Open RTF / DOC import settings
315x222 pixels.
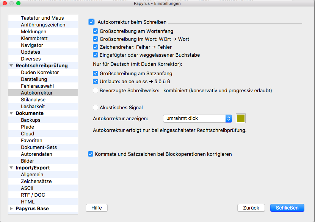(x=33, y=195)
